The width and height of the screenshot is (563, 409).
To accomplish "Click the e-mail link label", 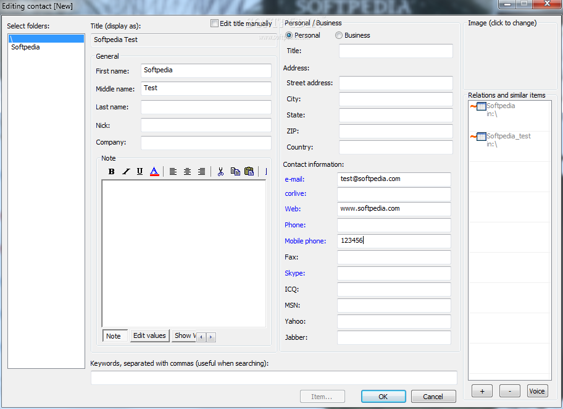I will (294, 179).
